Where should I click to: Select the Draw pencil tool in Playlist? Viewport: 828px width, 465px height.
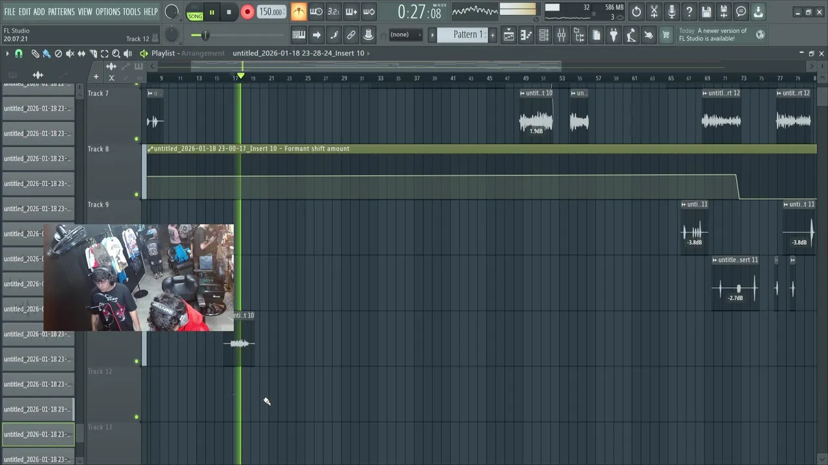coord(35,54)
